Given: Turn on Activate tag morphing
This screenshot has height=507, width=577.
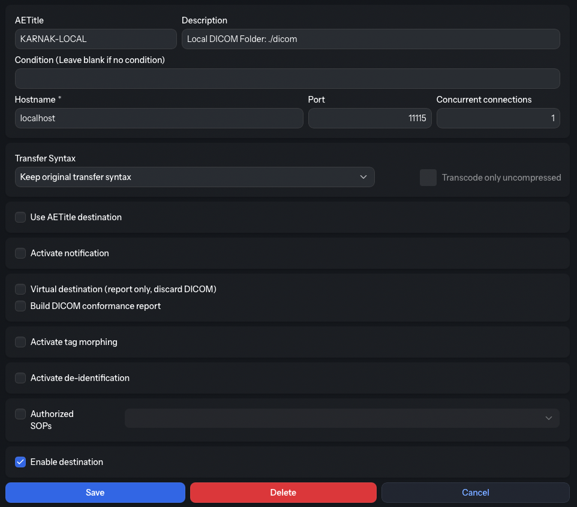Looking at the screenshot, I should point(20,342).
